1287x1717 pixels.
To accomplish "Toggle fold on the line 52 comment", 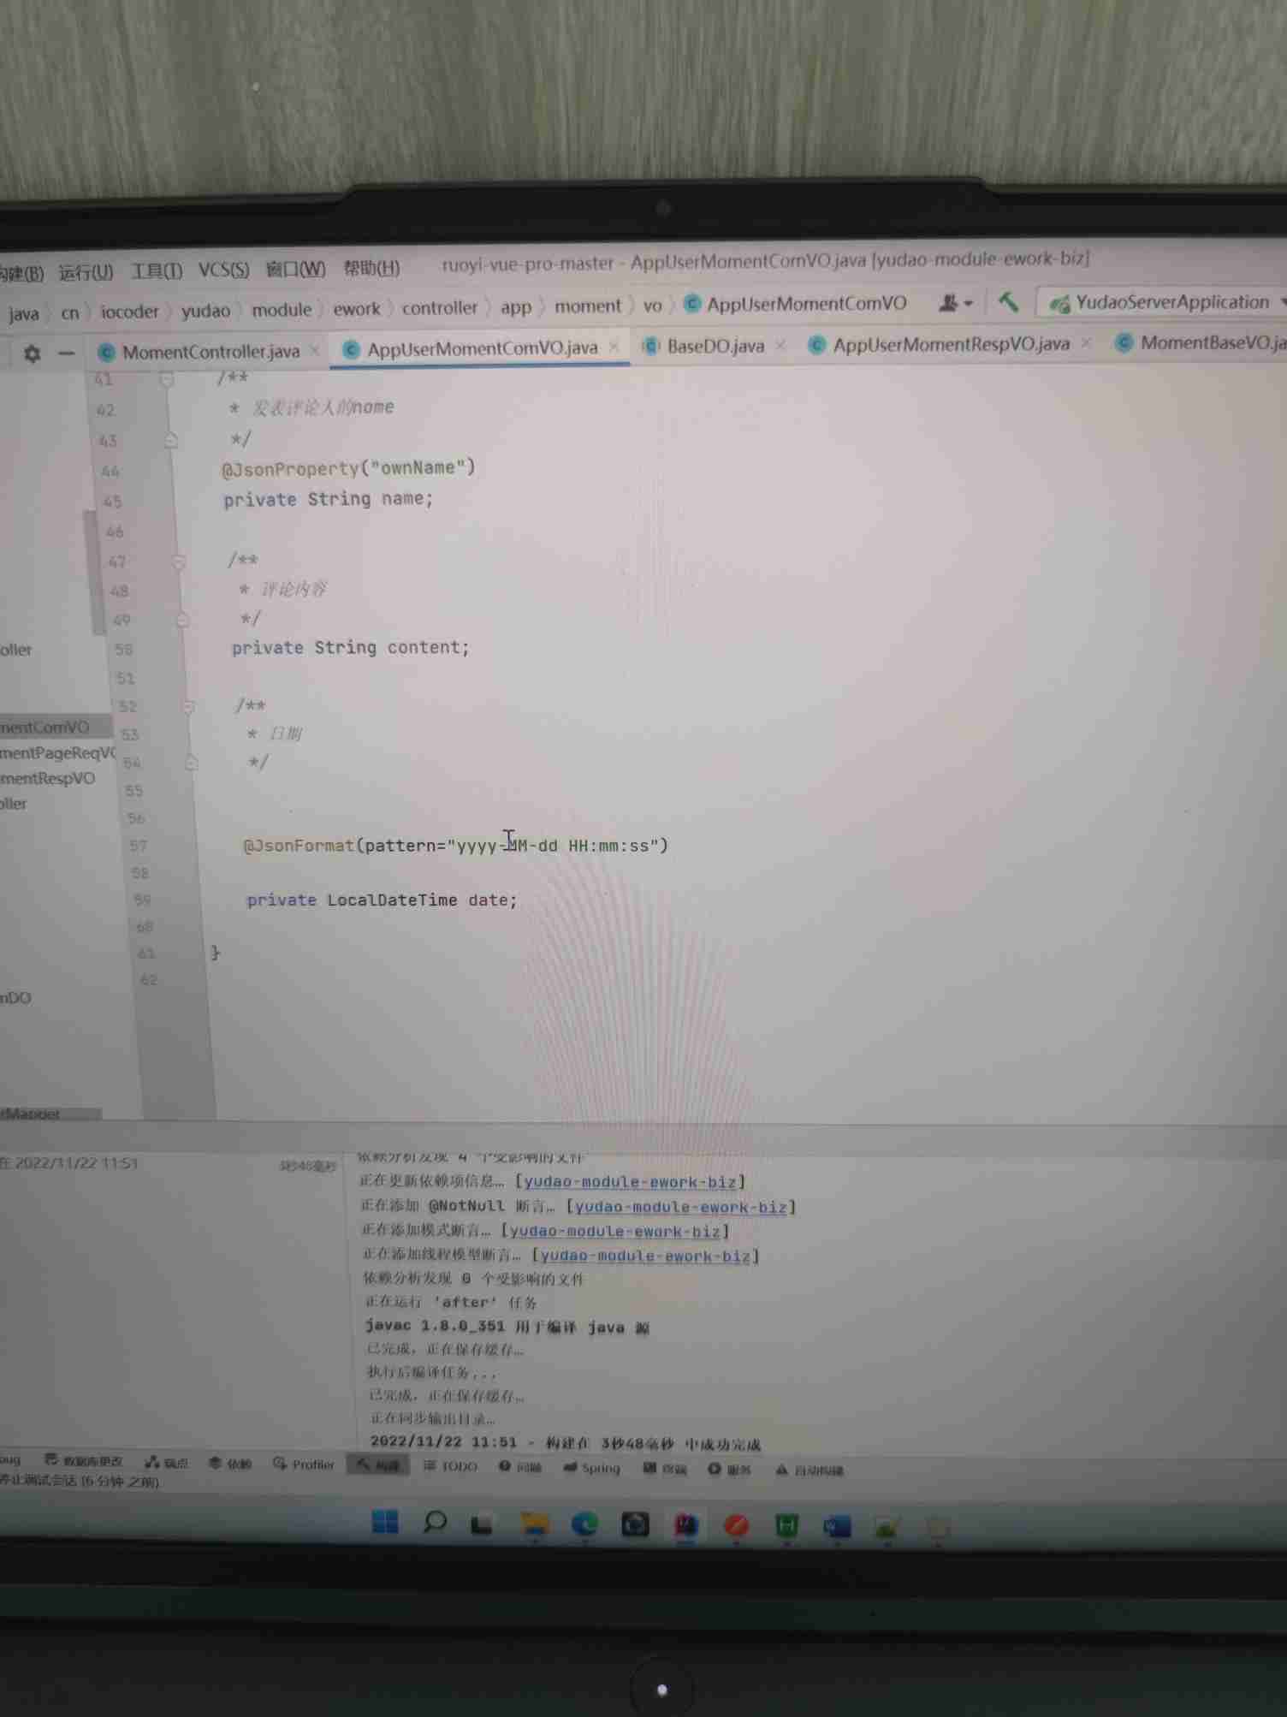I will coord(189,707).
